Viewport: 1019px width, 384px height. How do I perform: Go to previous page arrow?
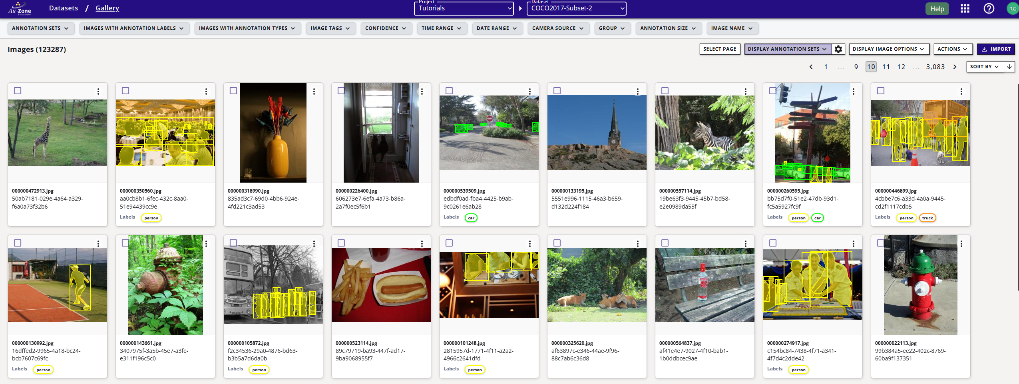(811, 67)
